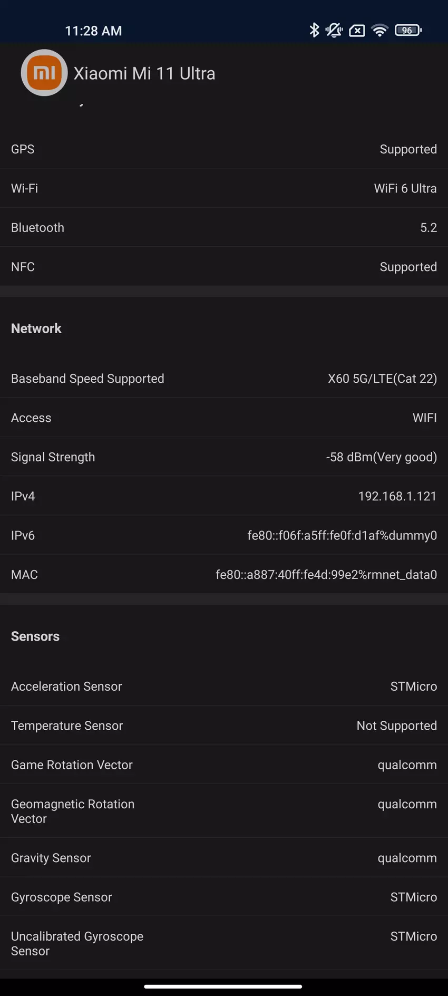This screenshot has height=996, width=448.
Task: Tap the battery level indicator
Action: 408,30
